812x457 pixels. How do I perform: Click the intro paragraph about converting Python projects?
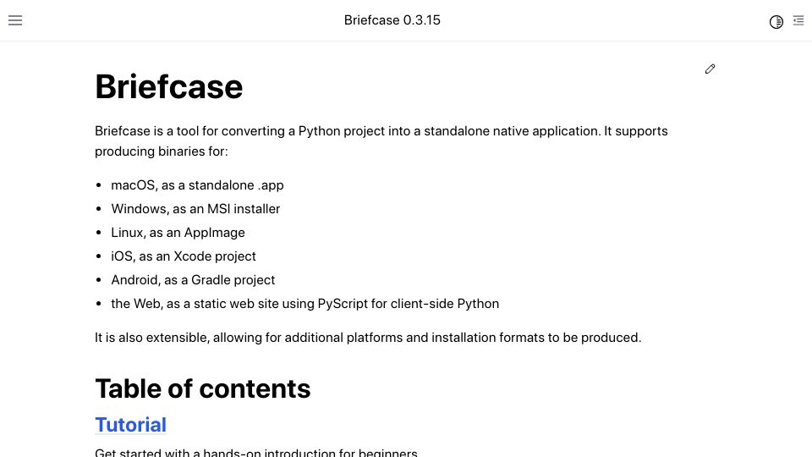click(x=381, y=141)
